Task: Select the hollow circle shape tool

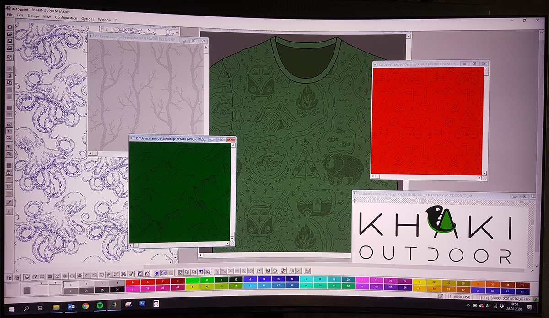Action: [57, 276]
